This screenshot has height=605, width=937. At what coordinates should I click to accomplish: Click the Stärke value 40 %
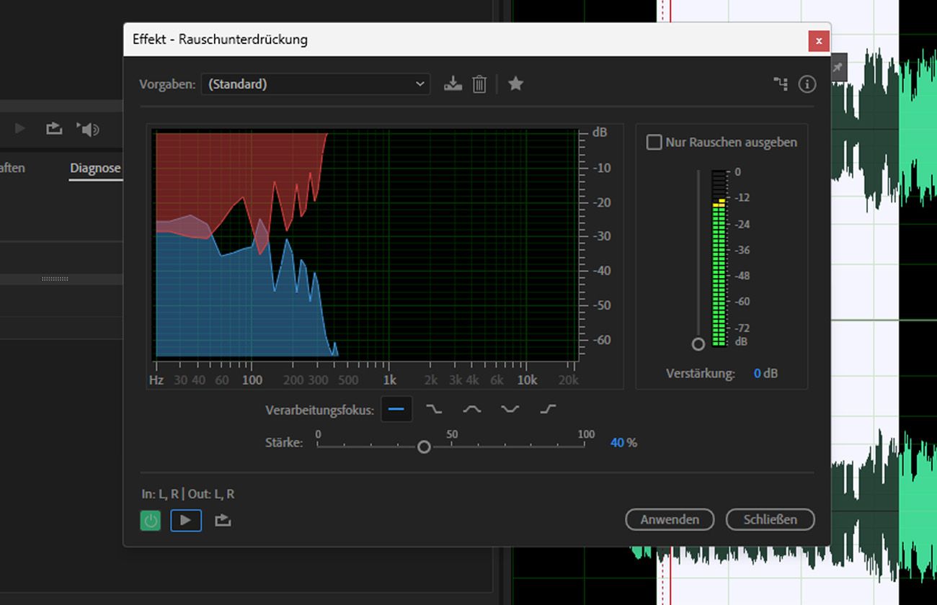tap(623, 443)
